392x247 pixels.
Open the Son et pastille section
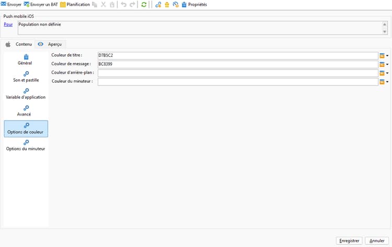tap(26, 77)
